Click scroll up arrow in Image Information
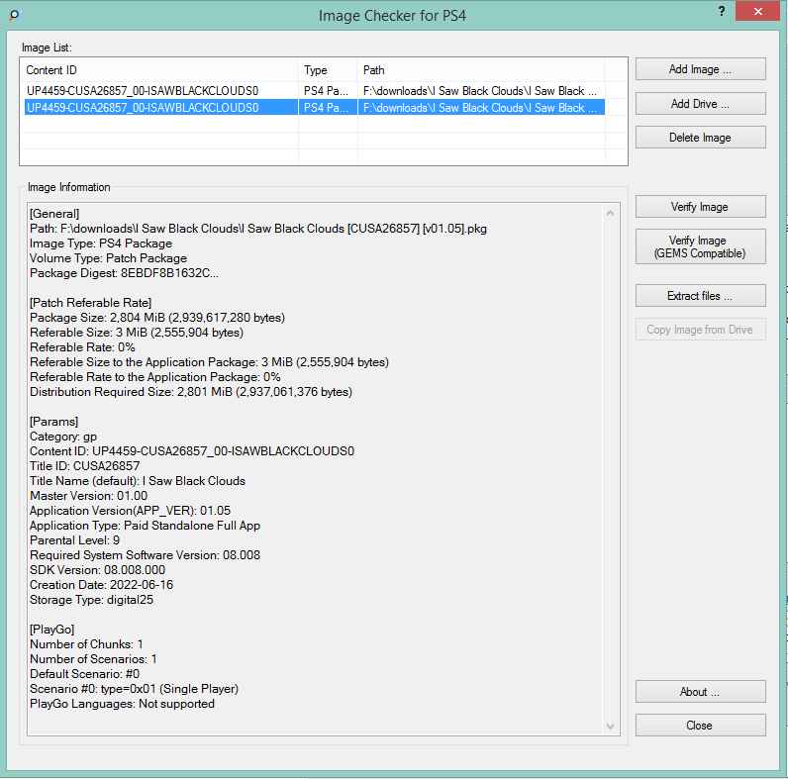The width and height of the screenshot is (788, 779). 610,213
